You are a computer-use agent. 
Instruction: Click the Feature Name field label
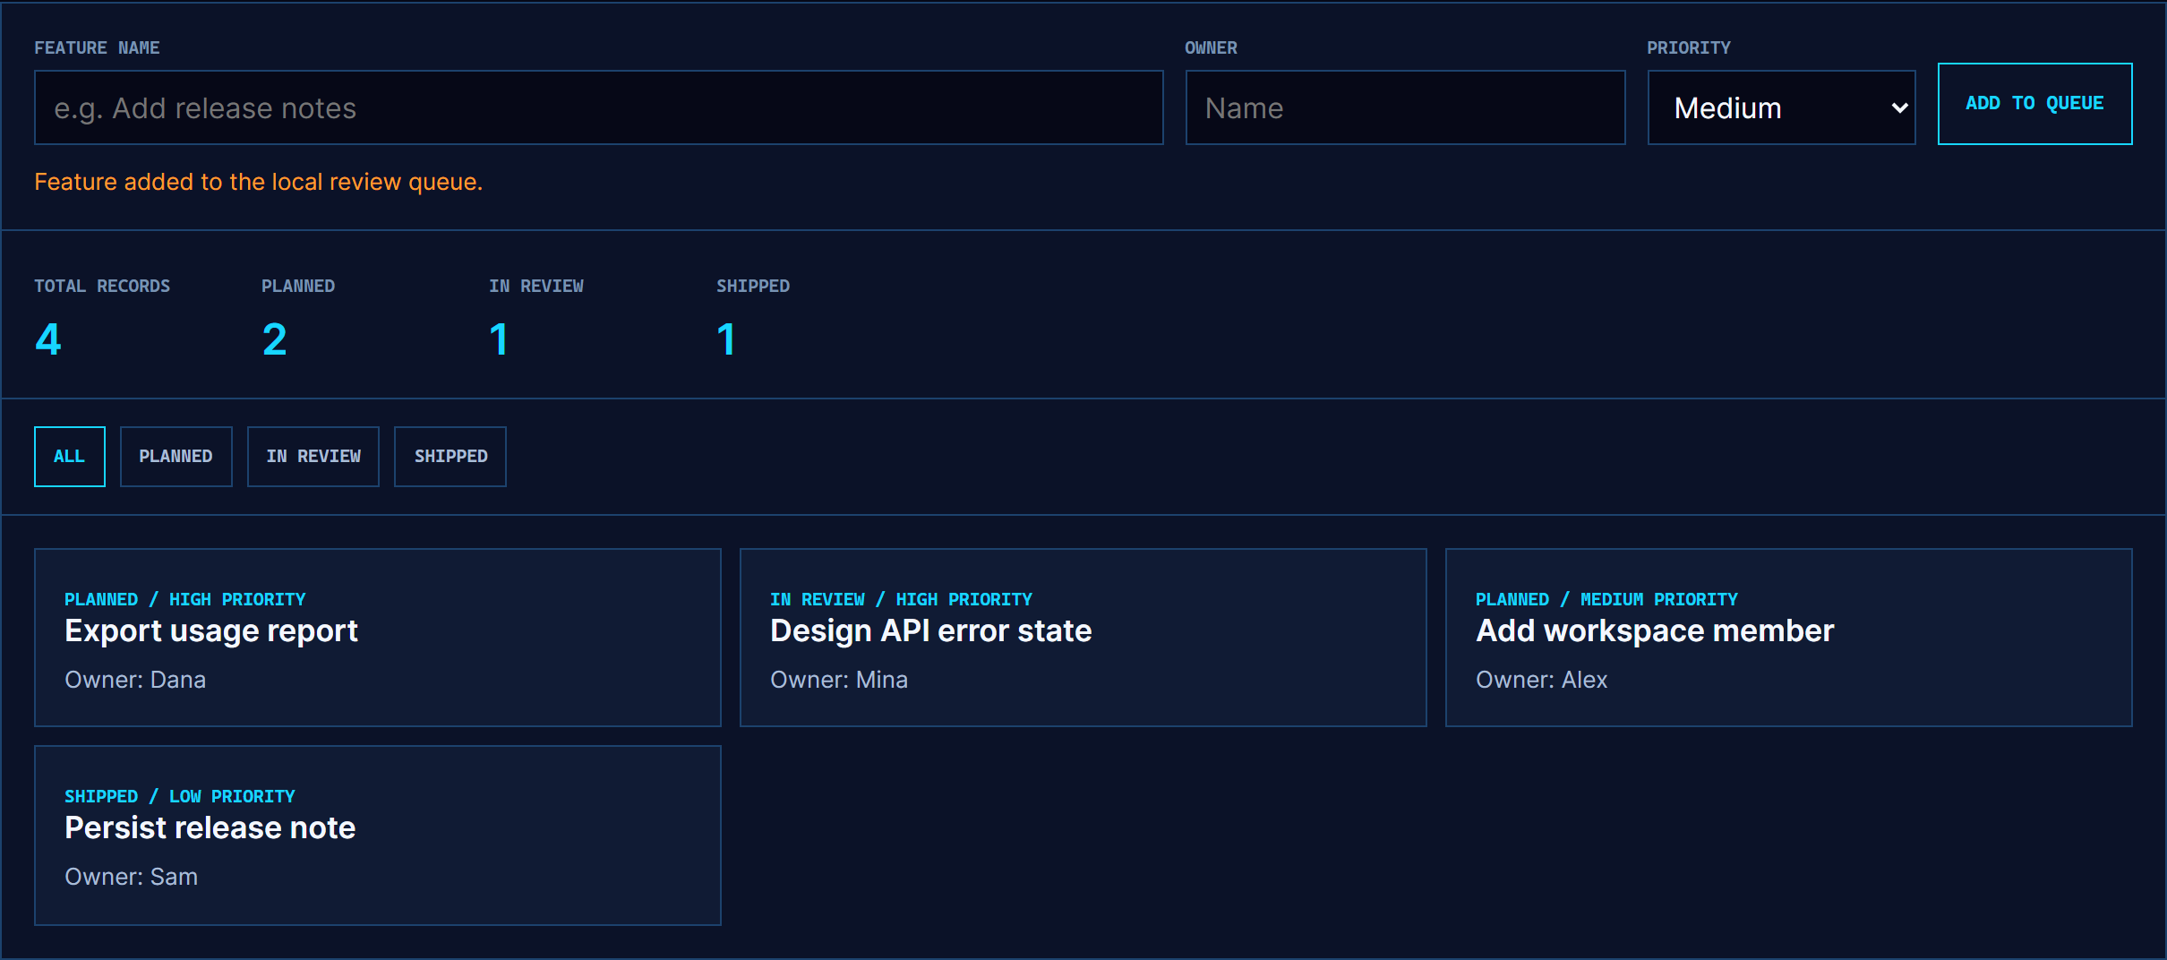pyautogui.click(x=97, y=47)
